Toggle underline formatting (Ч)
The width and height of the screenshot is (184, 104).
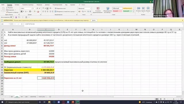click(26, 12)
